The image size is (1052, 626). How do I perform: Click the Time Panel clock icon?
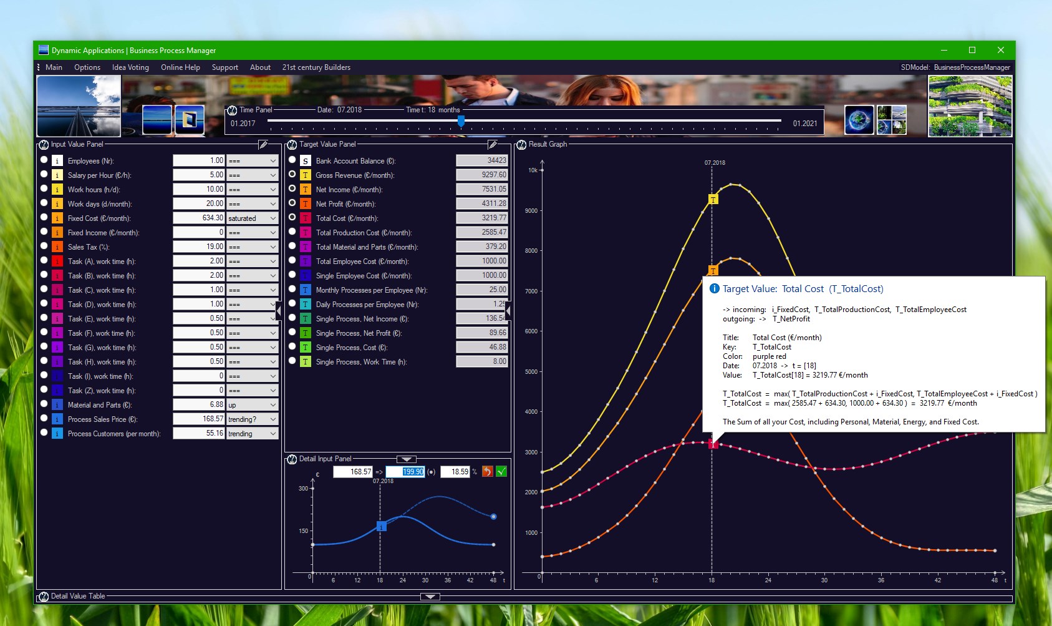pos(232,110)
